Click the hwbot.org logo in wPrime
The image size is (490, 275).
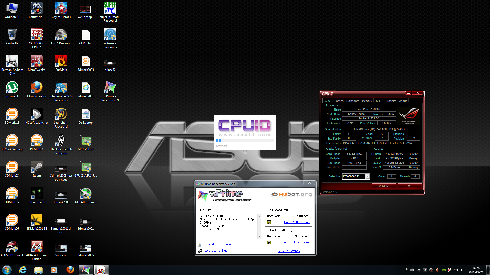[291, 194]
